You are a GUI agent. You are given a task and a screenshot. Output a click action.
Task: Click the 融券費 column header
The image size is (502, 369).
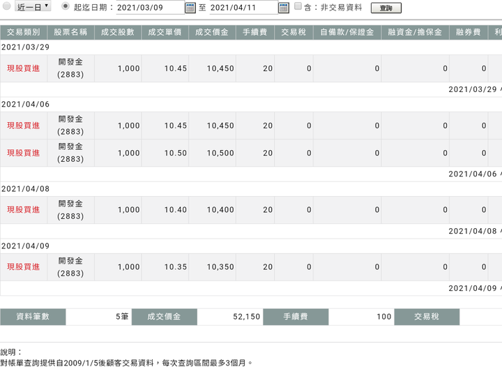tap(469, 32)
